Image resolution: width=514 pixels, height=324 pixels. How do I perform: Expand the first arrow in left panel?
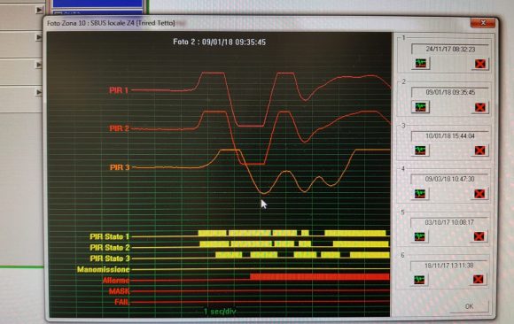[x=39, y=10]
